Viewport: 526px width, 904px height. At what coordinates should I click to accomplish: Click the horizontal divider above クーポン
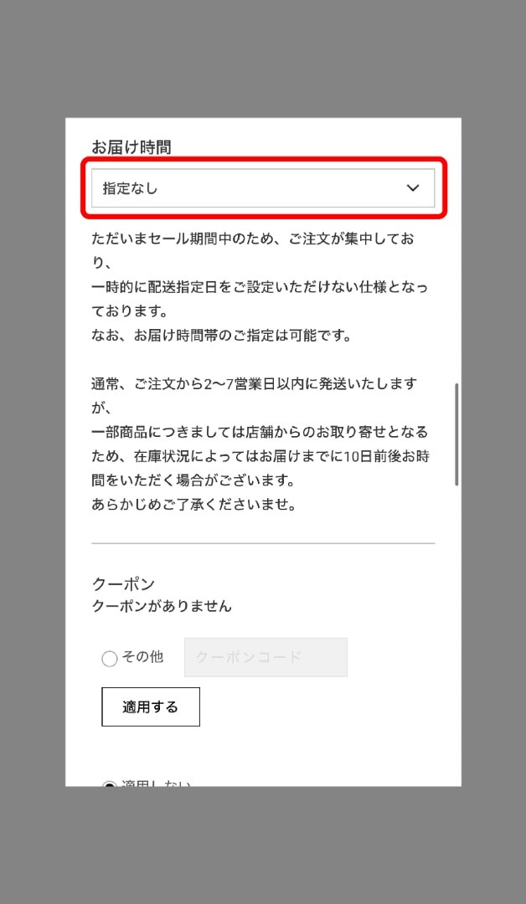263,543
